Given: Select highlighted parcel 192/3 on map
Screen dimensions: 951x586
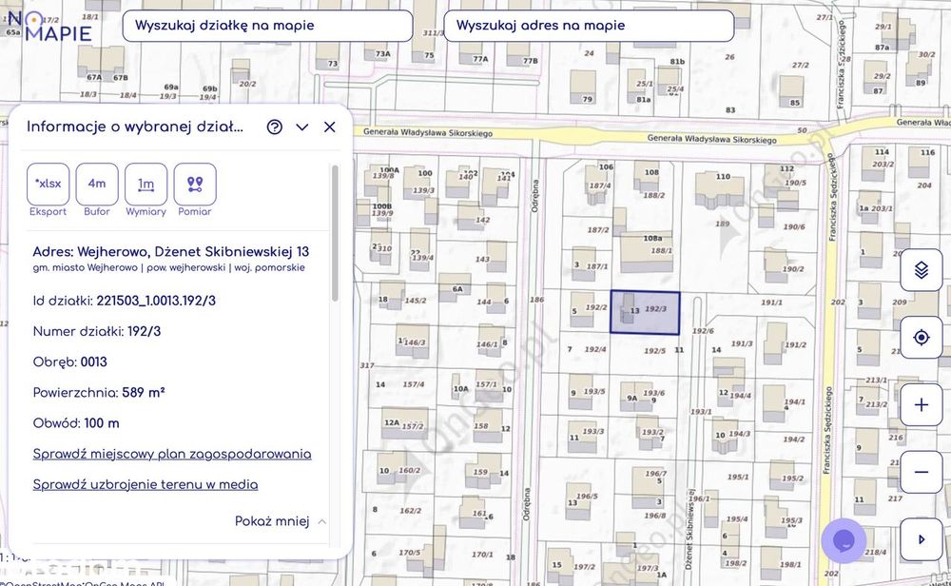Looking at the screenshot, I should [645, 312].
